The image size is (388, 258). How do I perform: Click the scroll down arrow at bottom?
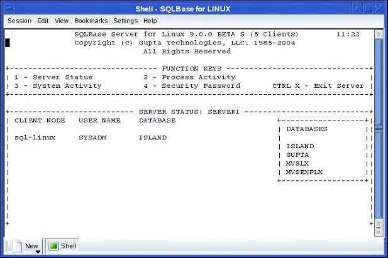379,232
